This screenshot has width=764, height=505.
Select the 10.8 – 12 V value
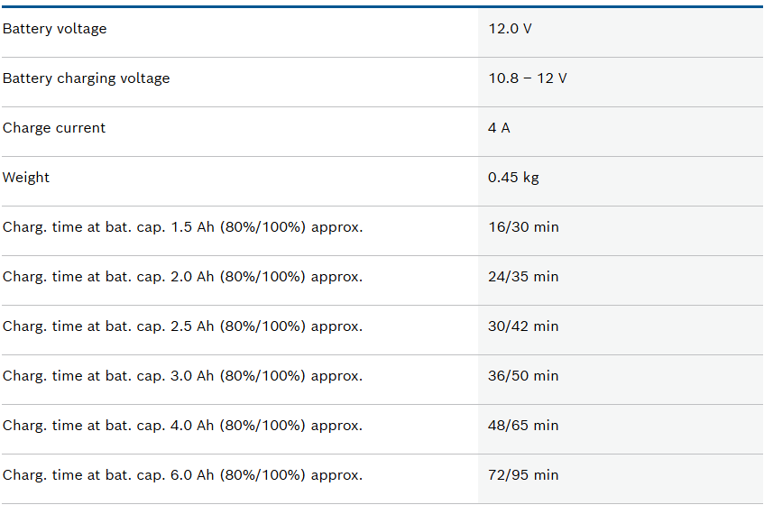528,78
